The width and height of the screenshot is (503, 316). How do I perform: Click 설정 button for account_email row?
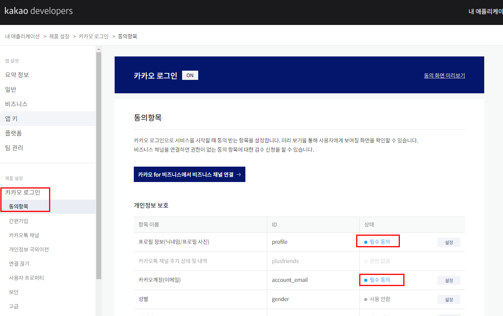(x=449, y=280)
